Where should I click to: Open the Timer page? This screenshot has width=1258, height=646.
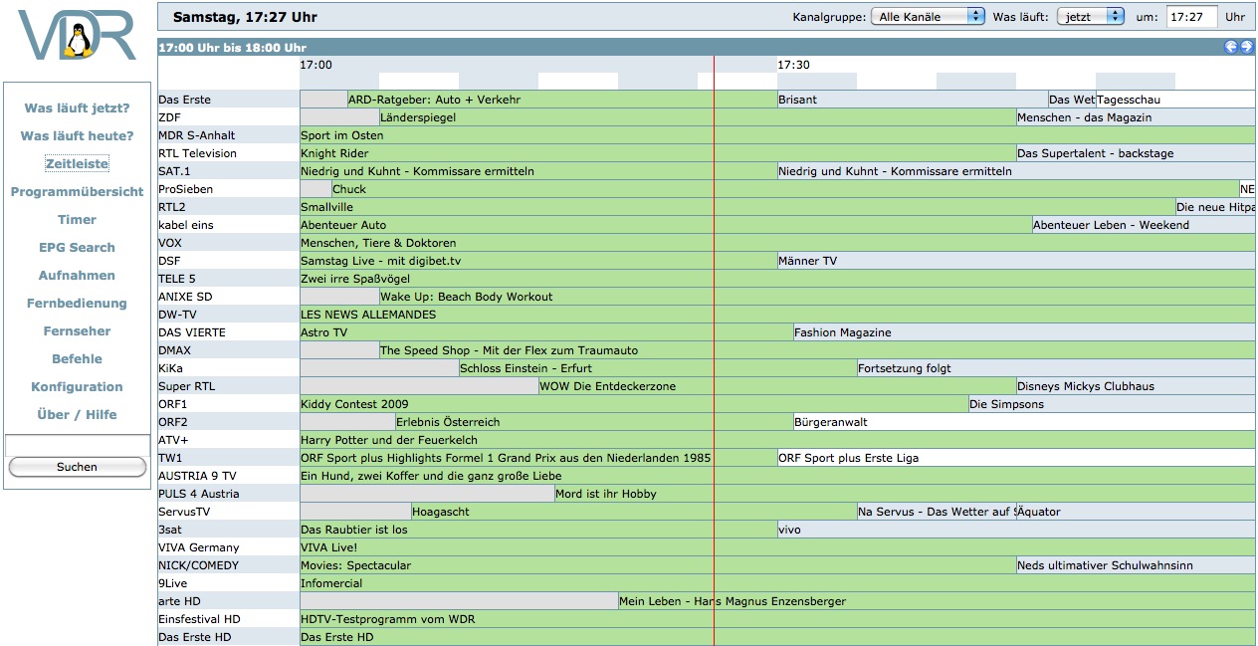tap(77, 219)
